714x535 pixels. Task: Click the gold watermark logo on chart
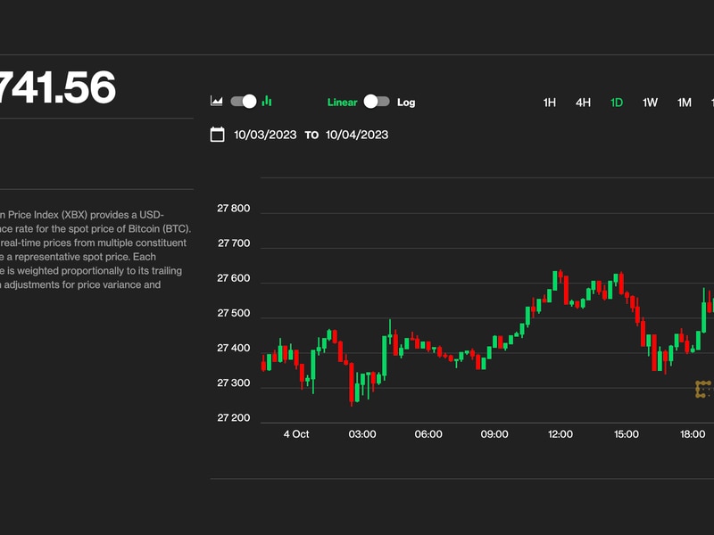(703, 389)
